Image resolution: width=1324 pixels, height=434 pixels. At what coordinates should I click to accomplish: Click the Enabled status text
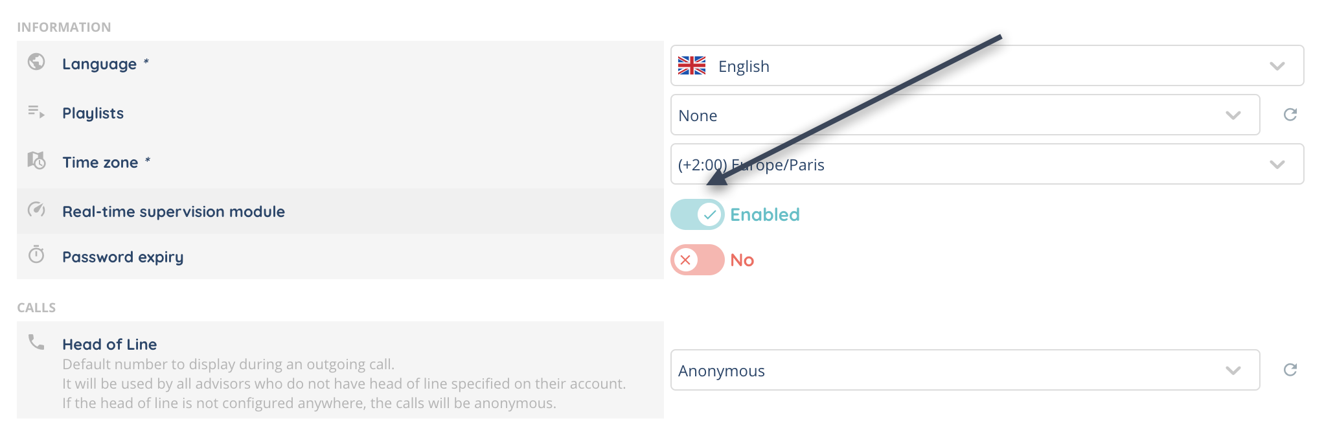(x=764, y=214)
